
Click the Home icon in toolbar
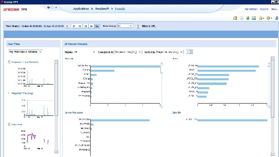(x=235, y=18)
